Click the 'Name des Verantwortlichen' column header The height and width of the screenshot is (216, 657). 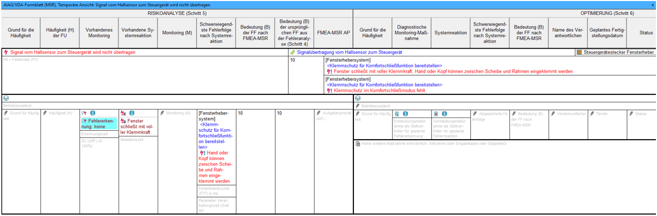(x=568, y=33)
